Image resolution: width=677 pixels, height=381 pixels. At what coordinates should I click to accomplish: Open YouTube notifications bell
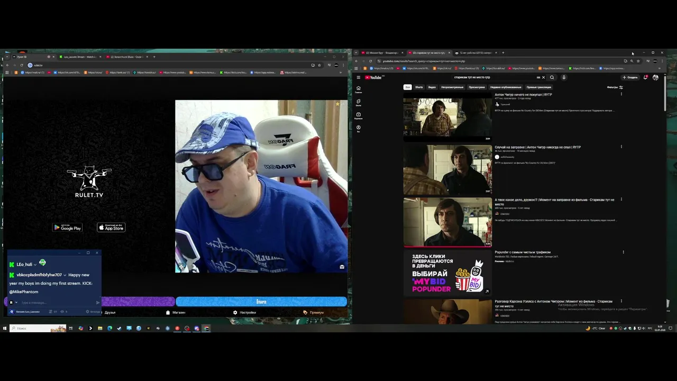click(645, 77)
